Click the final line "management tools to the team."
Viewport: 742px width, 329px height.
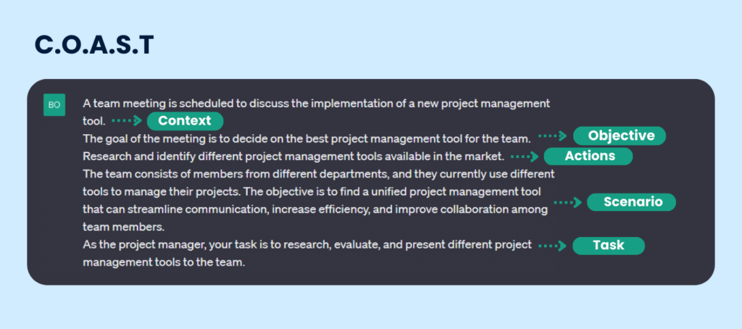(x=164, y=262)
